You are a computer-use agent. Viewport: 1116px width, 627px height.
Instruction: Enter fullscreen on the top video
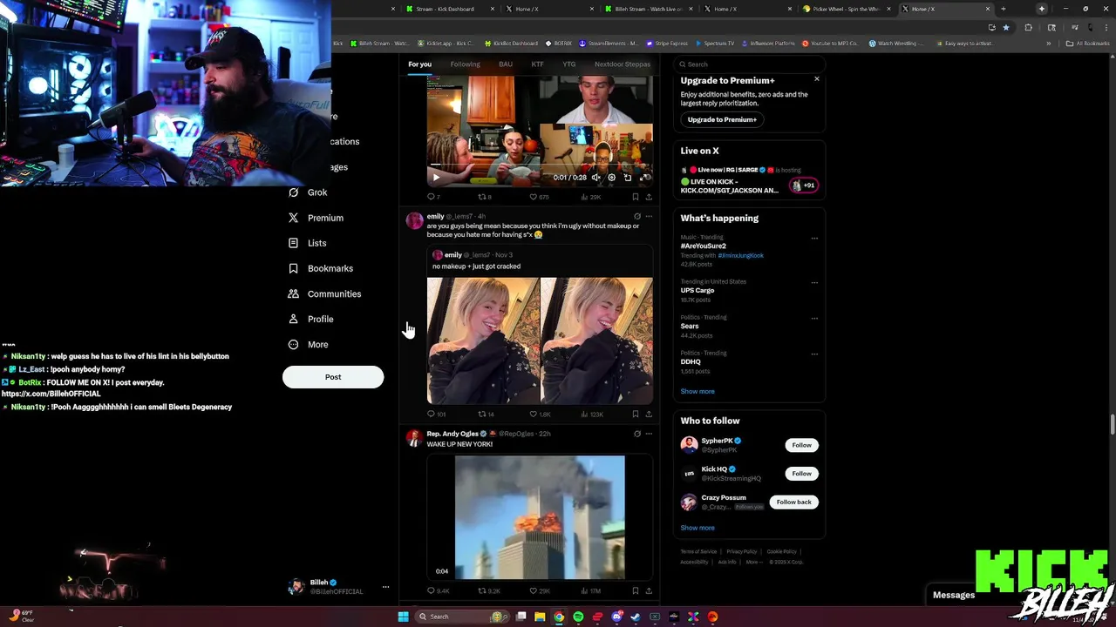[645, 178]
